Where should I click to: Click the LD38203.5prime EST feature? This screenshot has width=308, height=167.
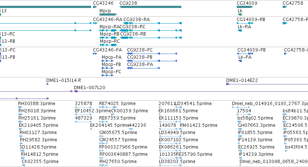tap(170, 165)
